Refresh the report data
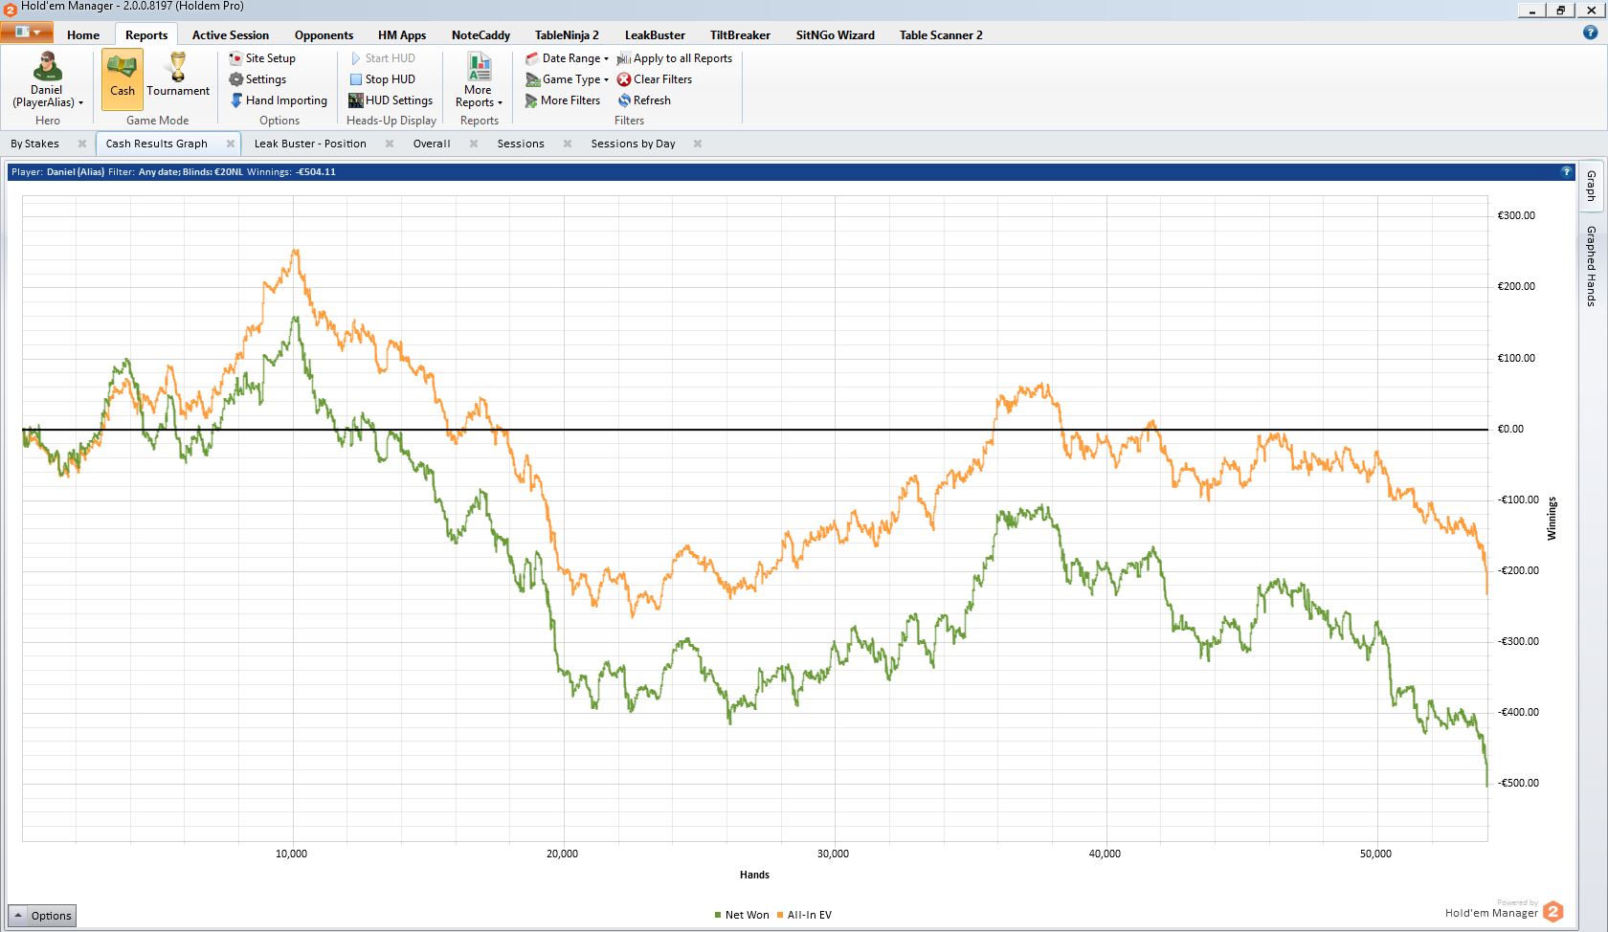 [x=644, y=100]
